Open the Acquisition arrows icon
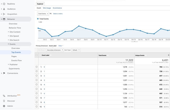The image size is (170, 110). click(4, 14)
